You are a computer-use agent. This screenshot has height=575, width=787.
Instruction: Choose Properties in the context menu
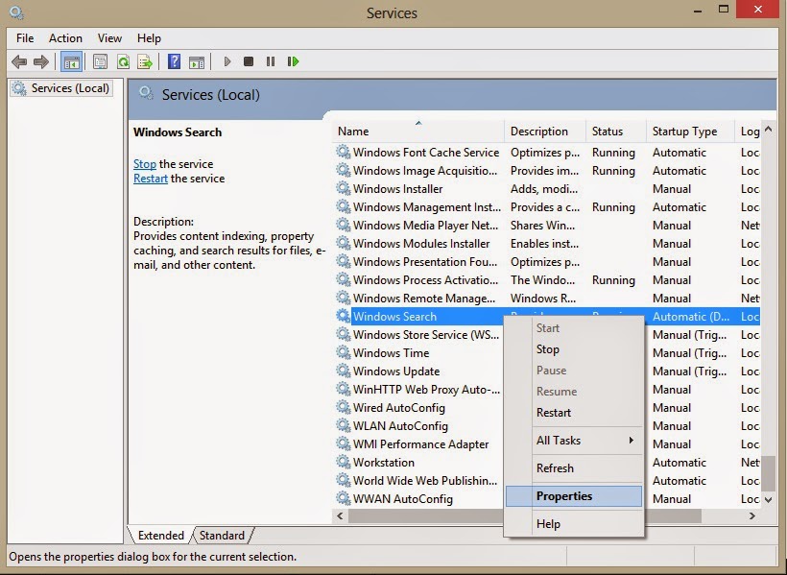pyautogui.click(x=574, y=496)
